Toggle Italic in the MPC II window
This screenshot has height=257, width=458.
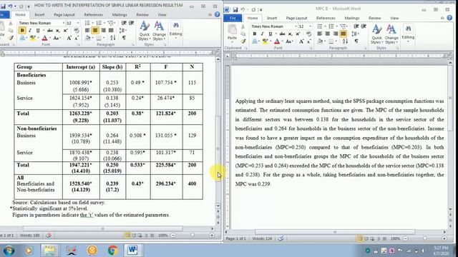click(x=263, y=34)
